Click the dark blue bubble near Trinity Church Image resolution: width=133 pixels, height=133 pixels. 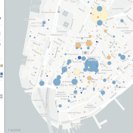[80, 58]
